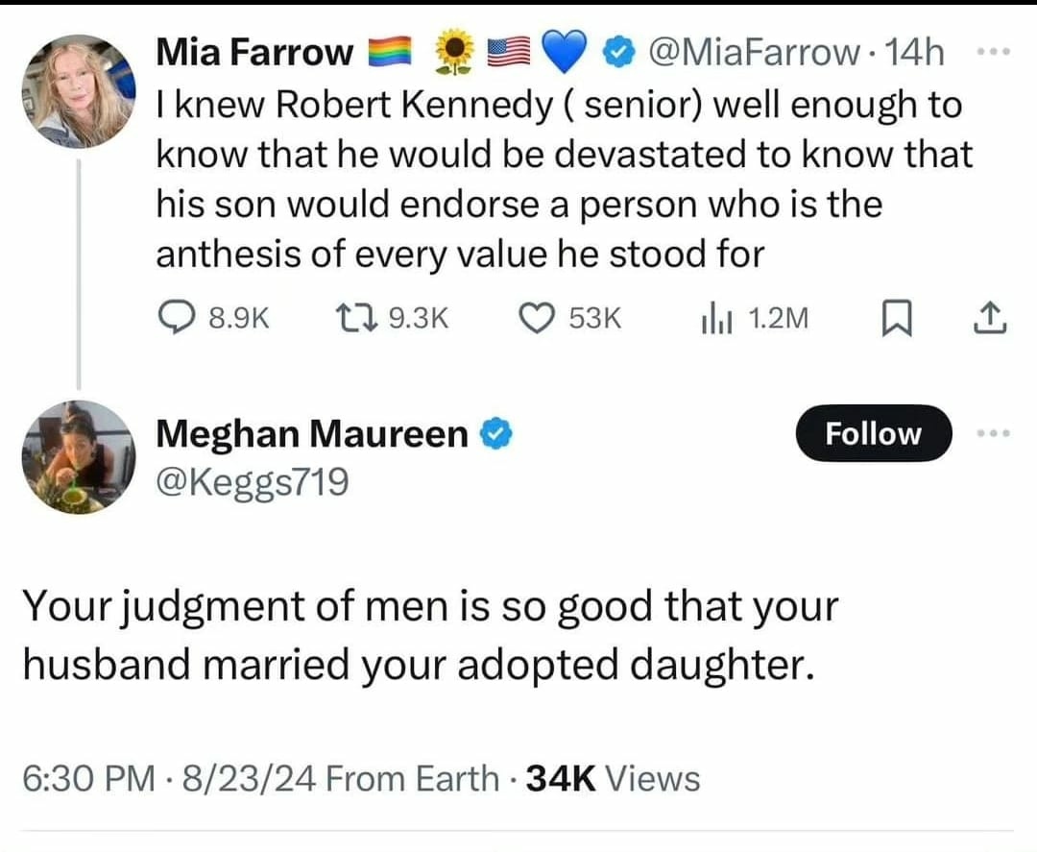Viewport: 1037px width, 852px height.
Task: Click the 34K Views count
Action: (x=610, y=778)
